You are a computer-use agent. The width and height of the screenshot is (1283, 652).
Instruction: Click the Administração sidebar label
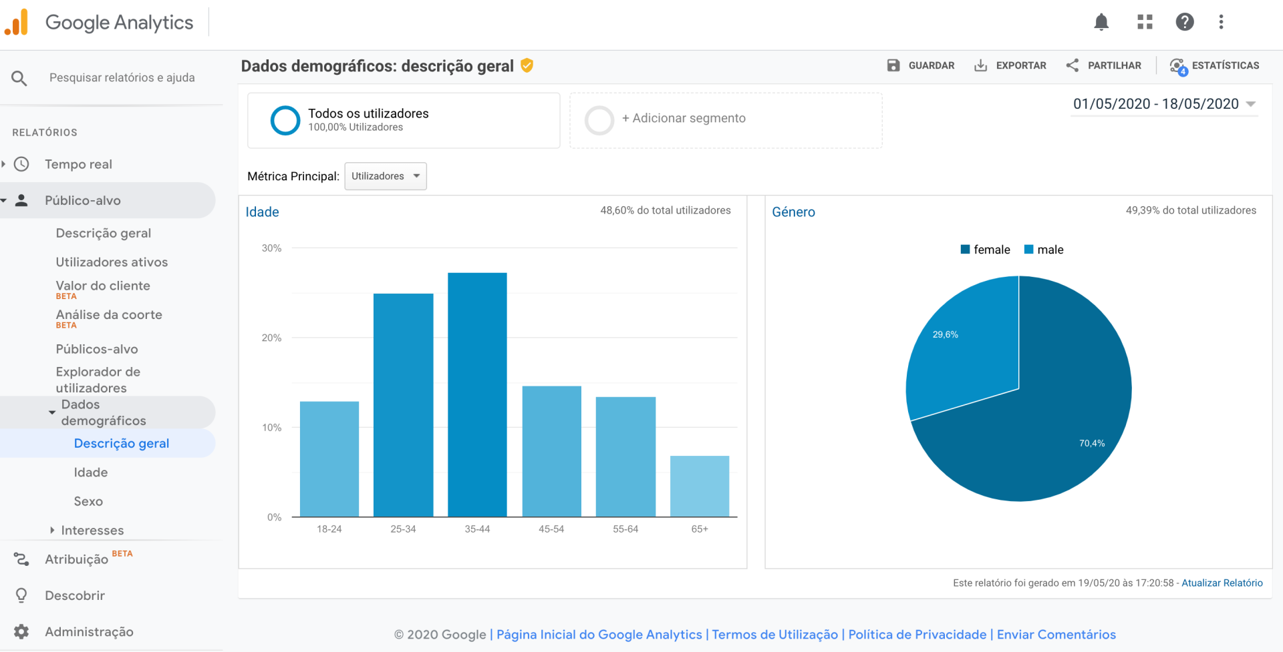(x=89, y=631)
